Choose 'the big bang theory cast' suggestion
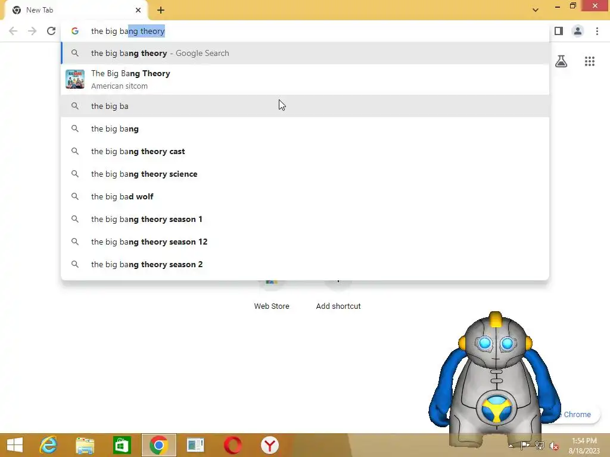The width and height of the screenshot is (610, 457). (x=305, y=151)
